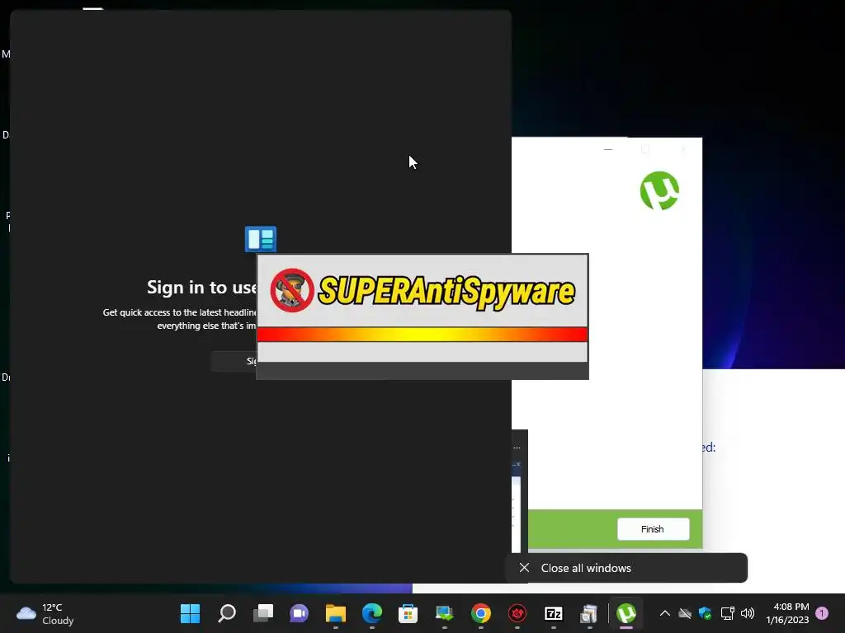Image resolution: width=845 pixels, height=633 pixels.
Task: Launch the Chat app from taskbar
Action: pos(299,613)
